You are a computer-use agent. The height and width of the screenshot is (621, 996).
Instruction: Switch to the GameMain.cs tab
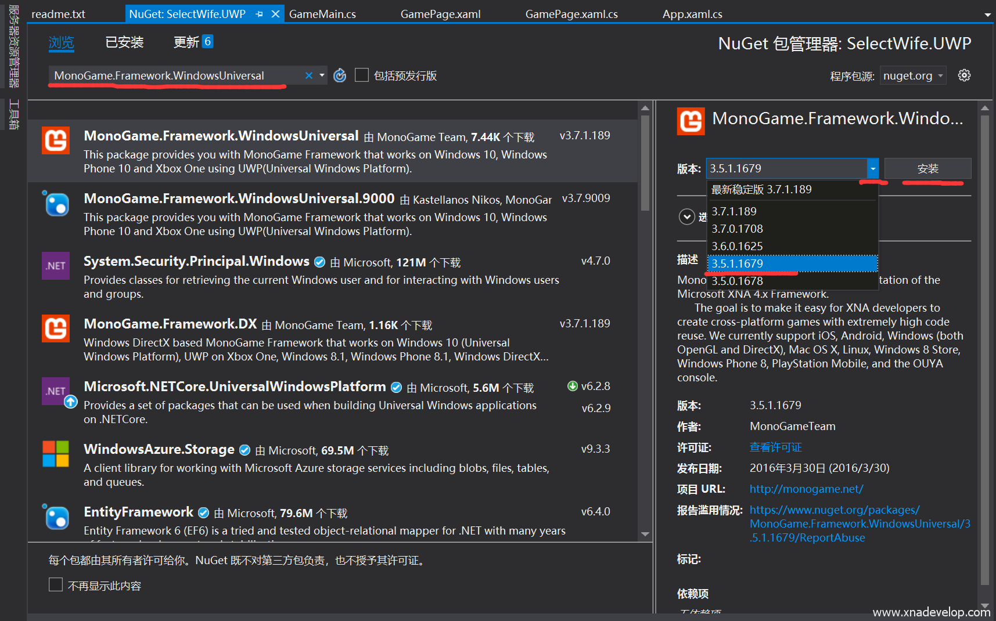322,14
